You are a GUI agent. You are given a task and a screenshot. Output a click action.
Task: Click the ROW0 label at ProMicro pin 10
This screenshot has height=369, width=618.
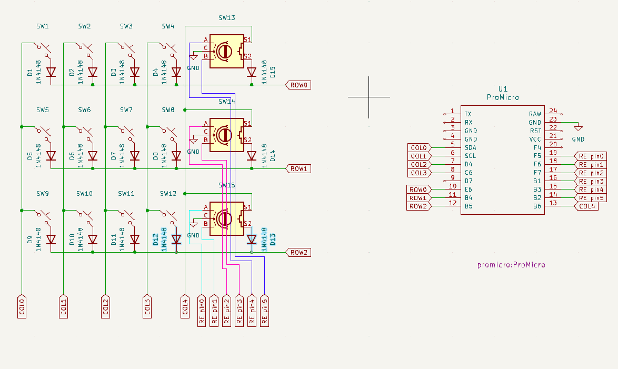pyautogui.click(x=420, y=190)
